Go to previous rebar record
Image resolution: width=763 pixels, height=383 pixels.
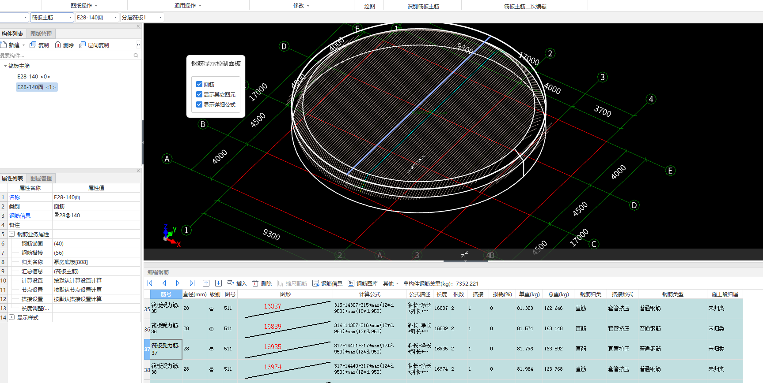click(164, 283)
